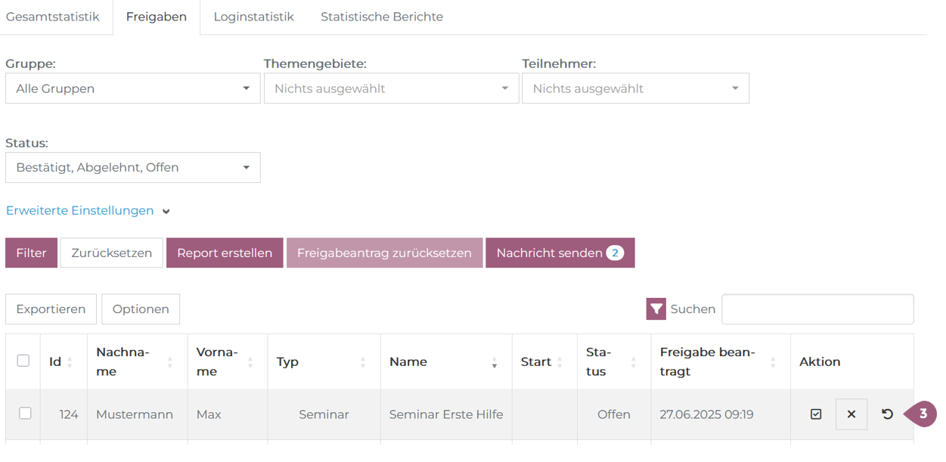Sort by Nachname column sort icon
This screenshot has height=462, width=946.
click(170, 362)
